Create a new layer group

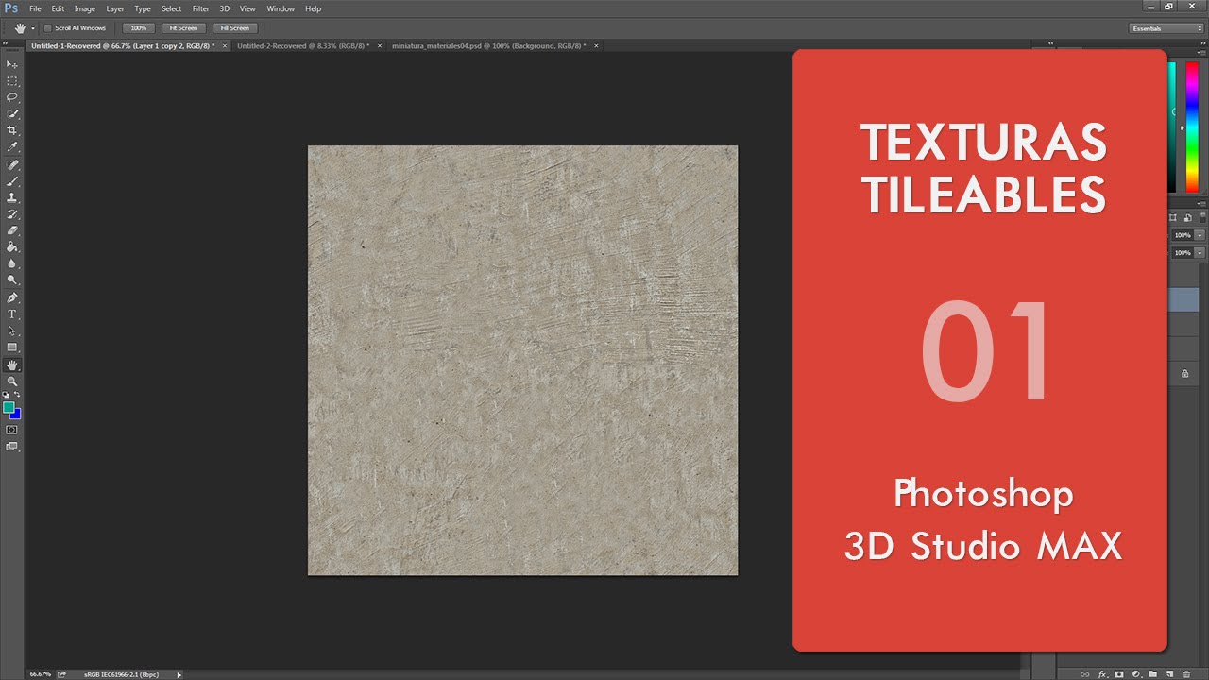[x=1153, y=674]
